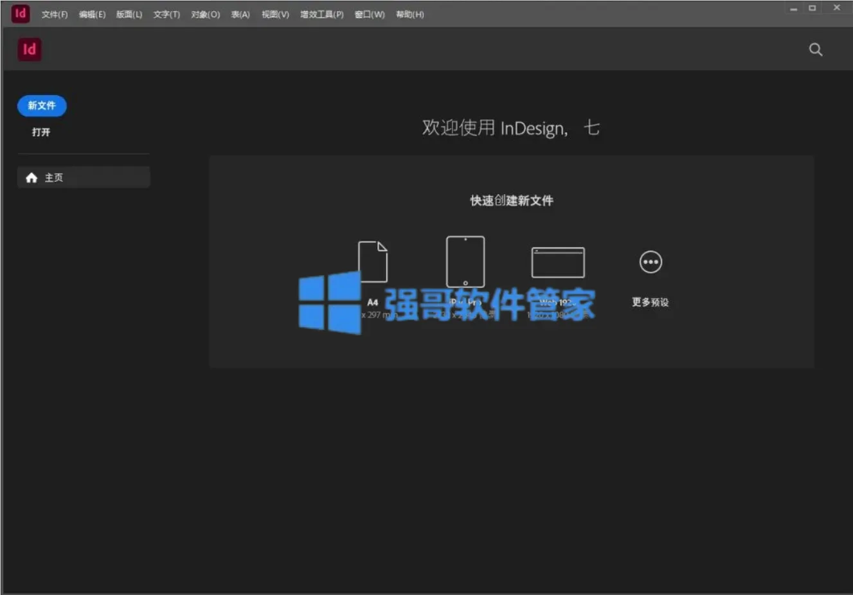Open the 表(A) menu
The width and height of the screenshot is (853, 595).
[x=240, y=14]
